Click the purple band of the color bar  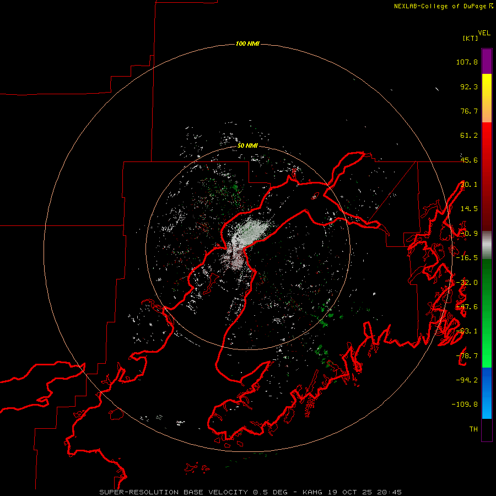click(487, 61)
